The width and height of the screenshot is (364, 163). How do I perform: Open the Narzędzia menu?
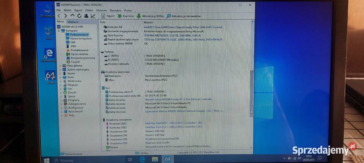pos(116,11)
